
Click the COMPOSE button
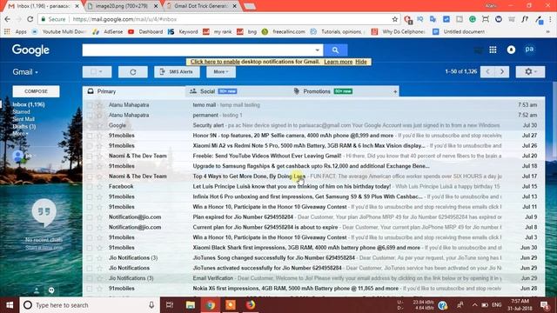tap(36, 91)
